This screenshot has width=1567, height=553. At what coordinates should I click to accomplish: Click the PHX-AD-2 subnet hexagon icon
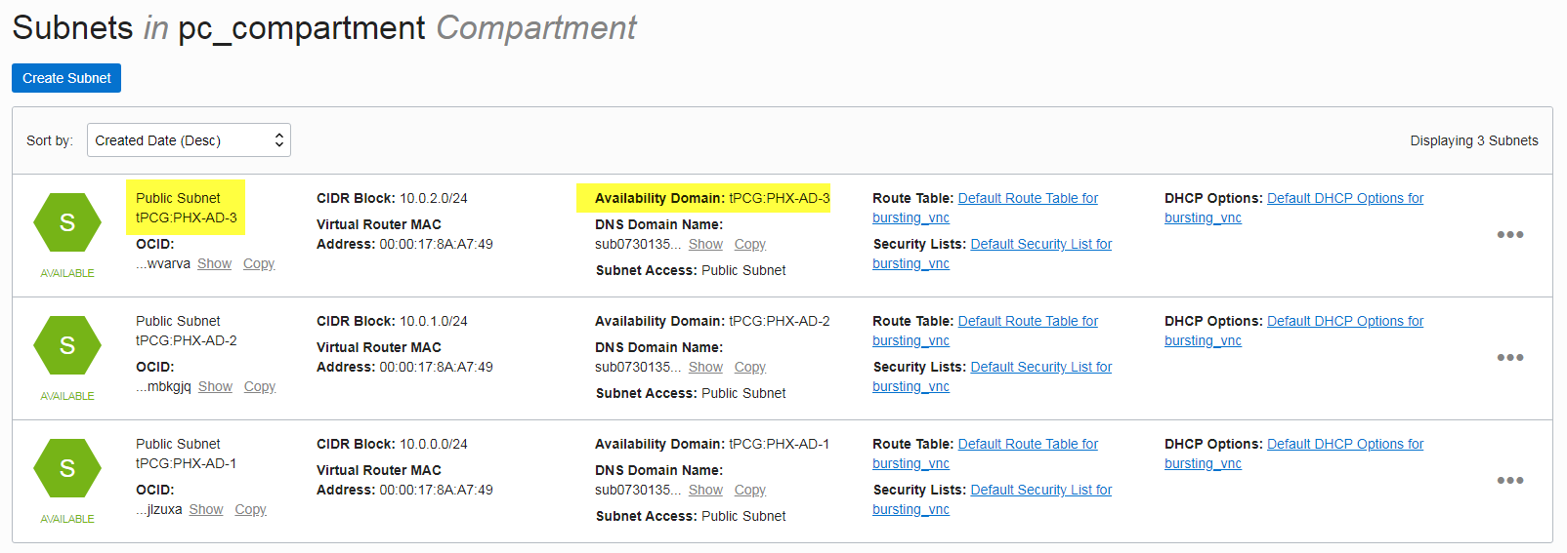67,345
